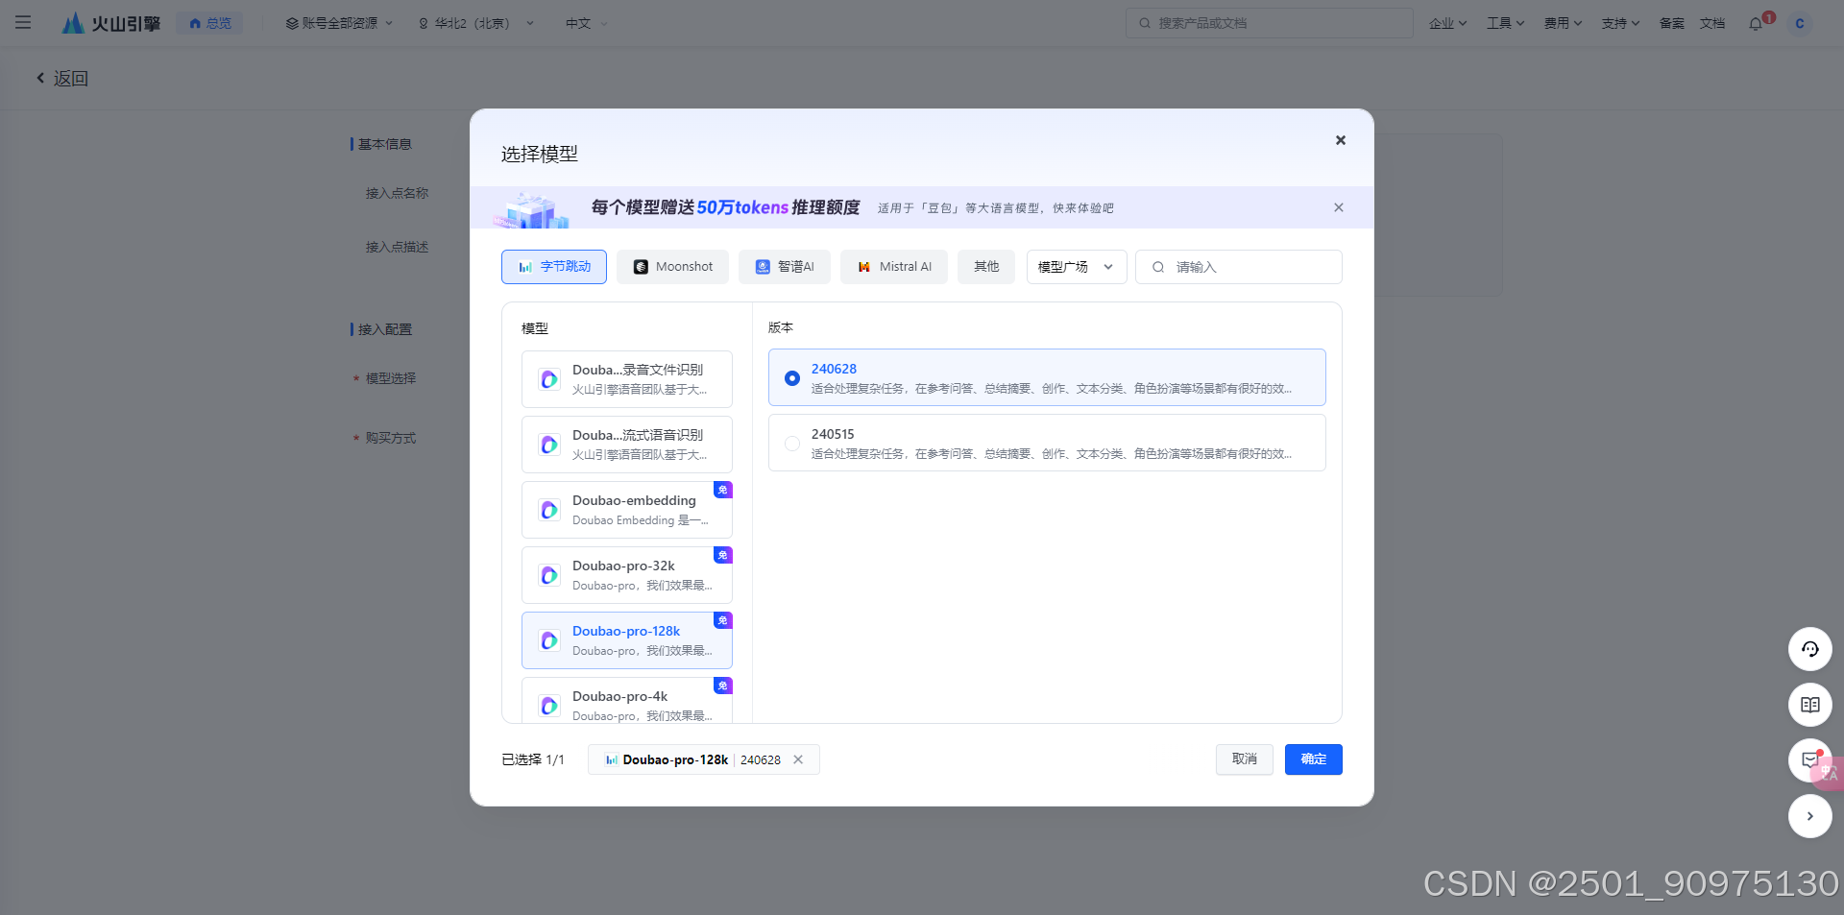The height and width of the screenshot is (915, 1844).
Task: Dismiss the 50万tokens promotion banner
Action: point(1338,207)
